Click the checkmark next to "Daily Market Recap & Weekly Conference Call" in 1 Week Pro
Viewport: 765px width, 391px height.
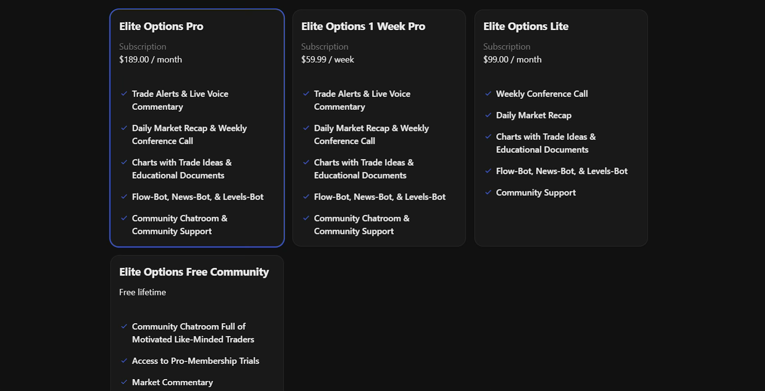(306, 128)
